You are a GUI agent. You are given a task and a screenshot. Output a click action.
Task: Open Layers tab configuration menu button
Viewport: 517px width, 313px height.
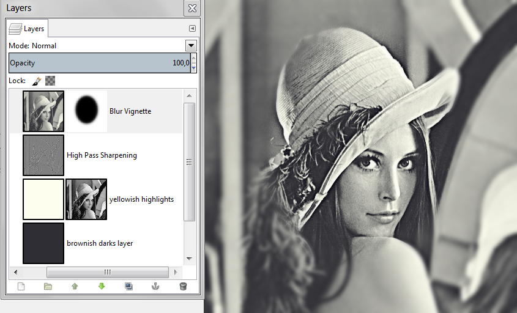(192, 28)
